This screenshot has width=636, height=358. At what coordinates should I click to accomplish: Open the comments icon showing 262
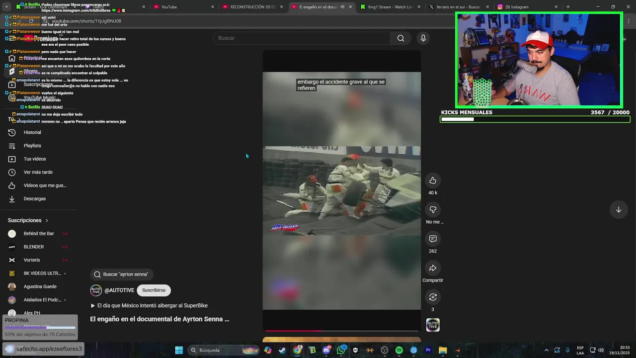(x=433, y=239)
